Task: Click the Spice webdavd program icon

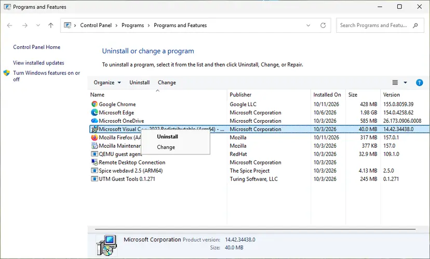Action: pos(95,171)
